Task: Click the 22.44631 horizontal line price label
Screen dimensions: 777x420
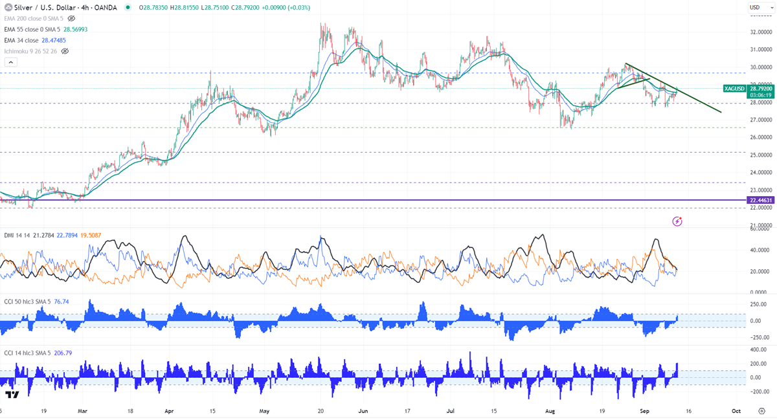Action: pyautogui.click(x=760, y=200)
